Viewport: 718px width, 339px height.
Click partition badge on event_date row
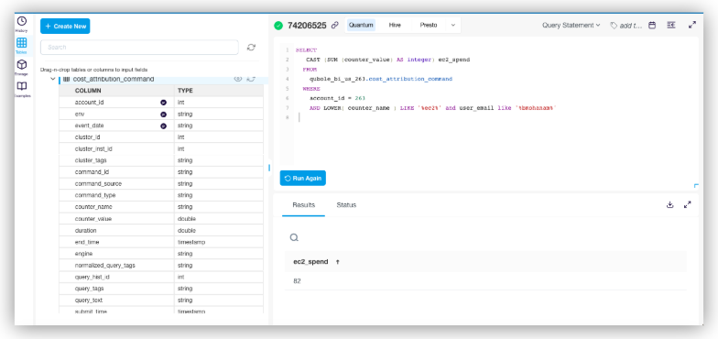(163, 126)
